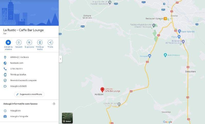
Task: Search nearby with În apropiere icon
Action: [29, 42]
